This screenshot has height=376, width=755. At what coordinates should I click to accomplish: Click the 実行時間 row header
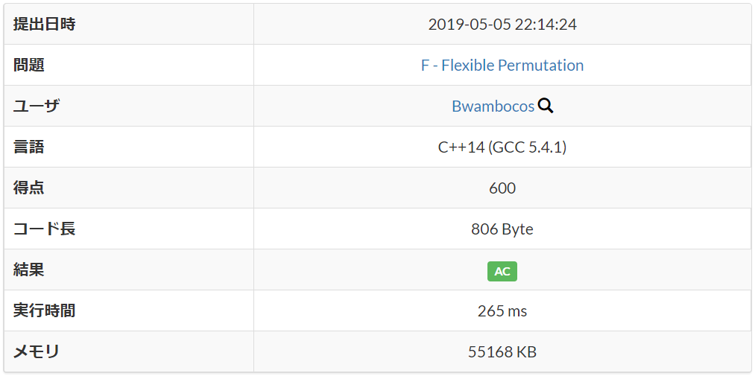click(45, 311)
